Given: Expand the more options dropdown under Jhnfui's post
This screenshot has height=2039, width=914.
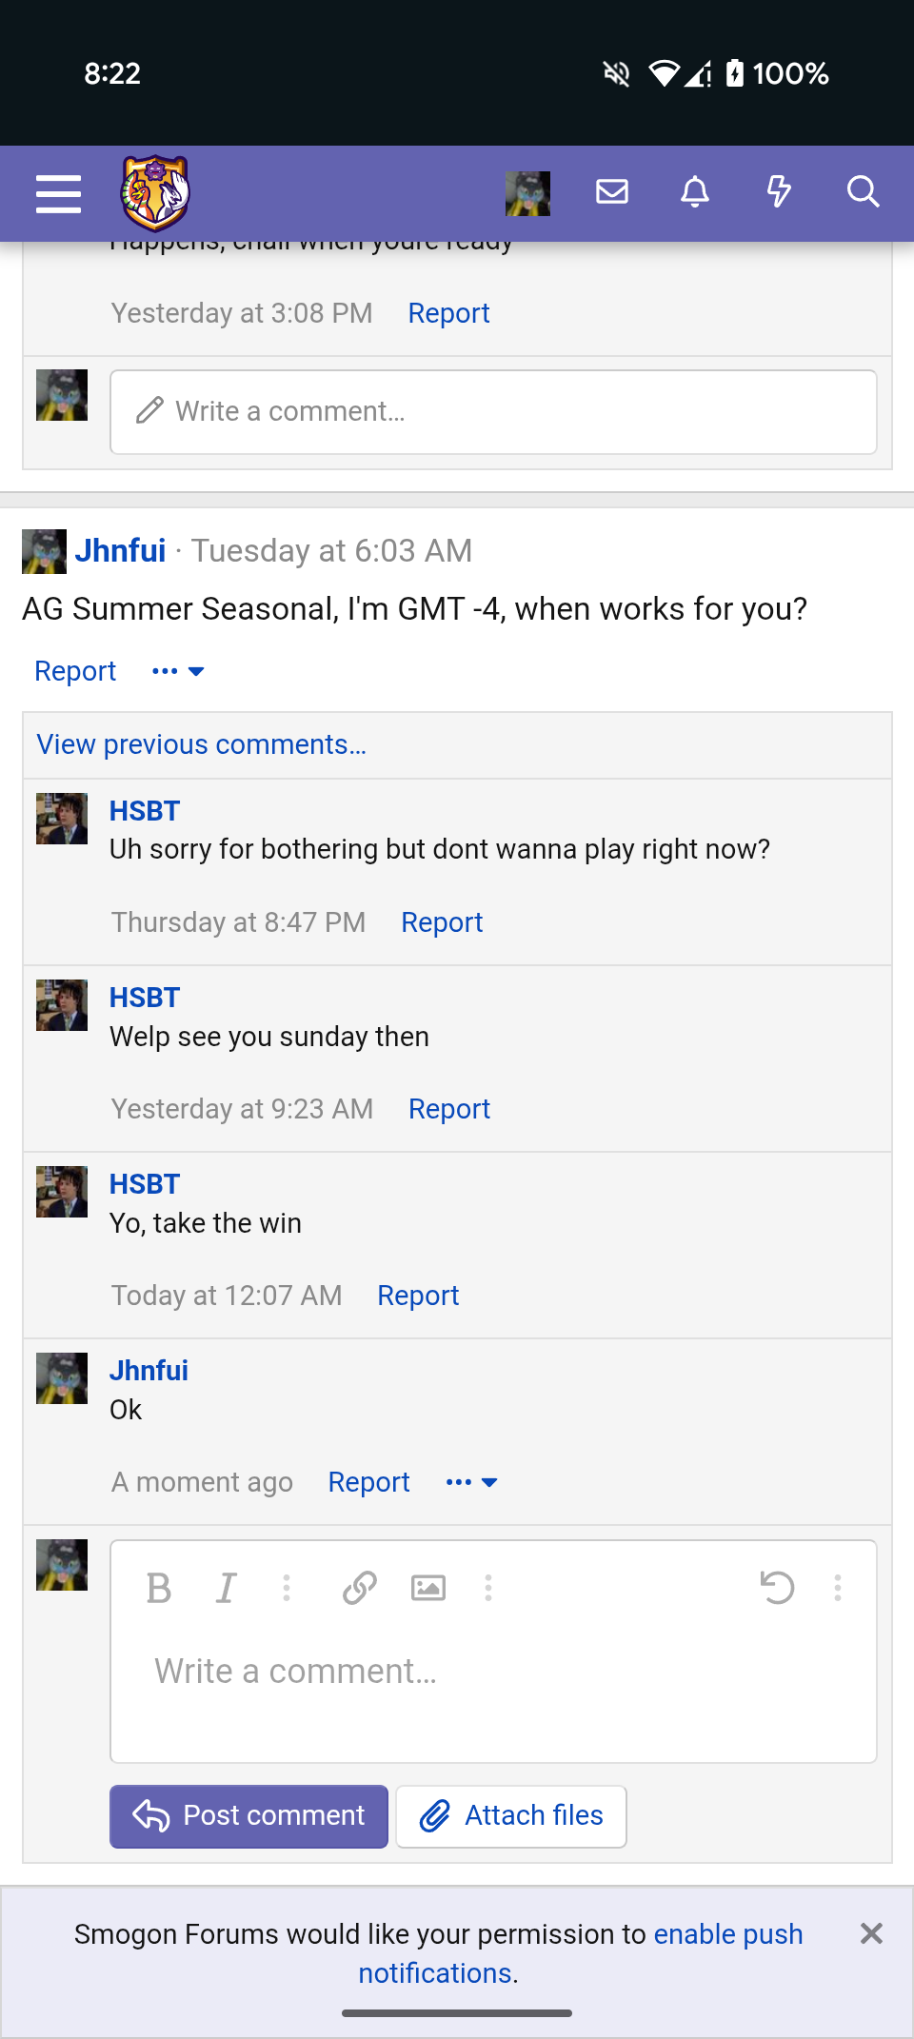Looking at the screenshot, I should click(178, 671).
